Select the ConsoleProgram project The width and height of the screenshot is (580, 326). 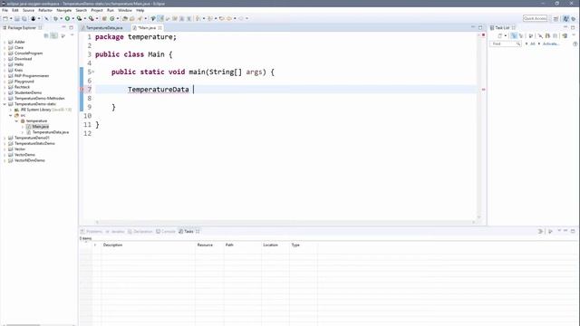(28, 53)
